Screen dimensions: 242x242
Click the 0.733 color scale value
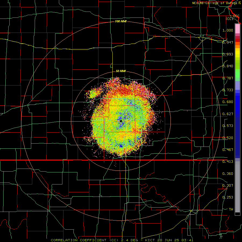pyautogui.click(x=228, y=90)
